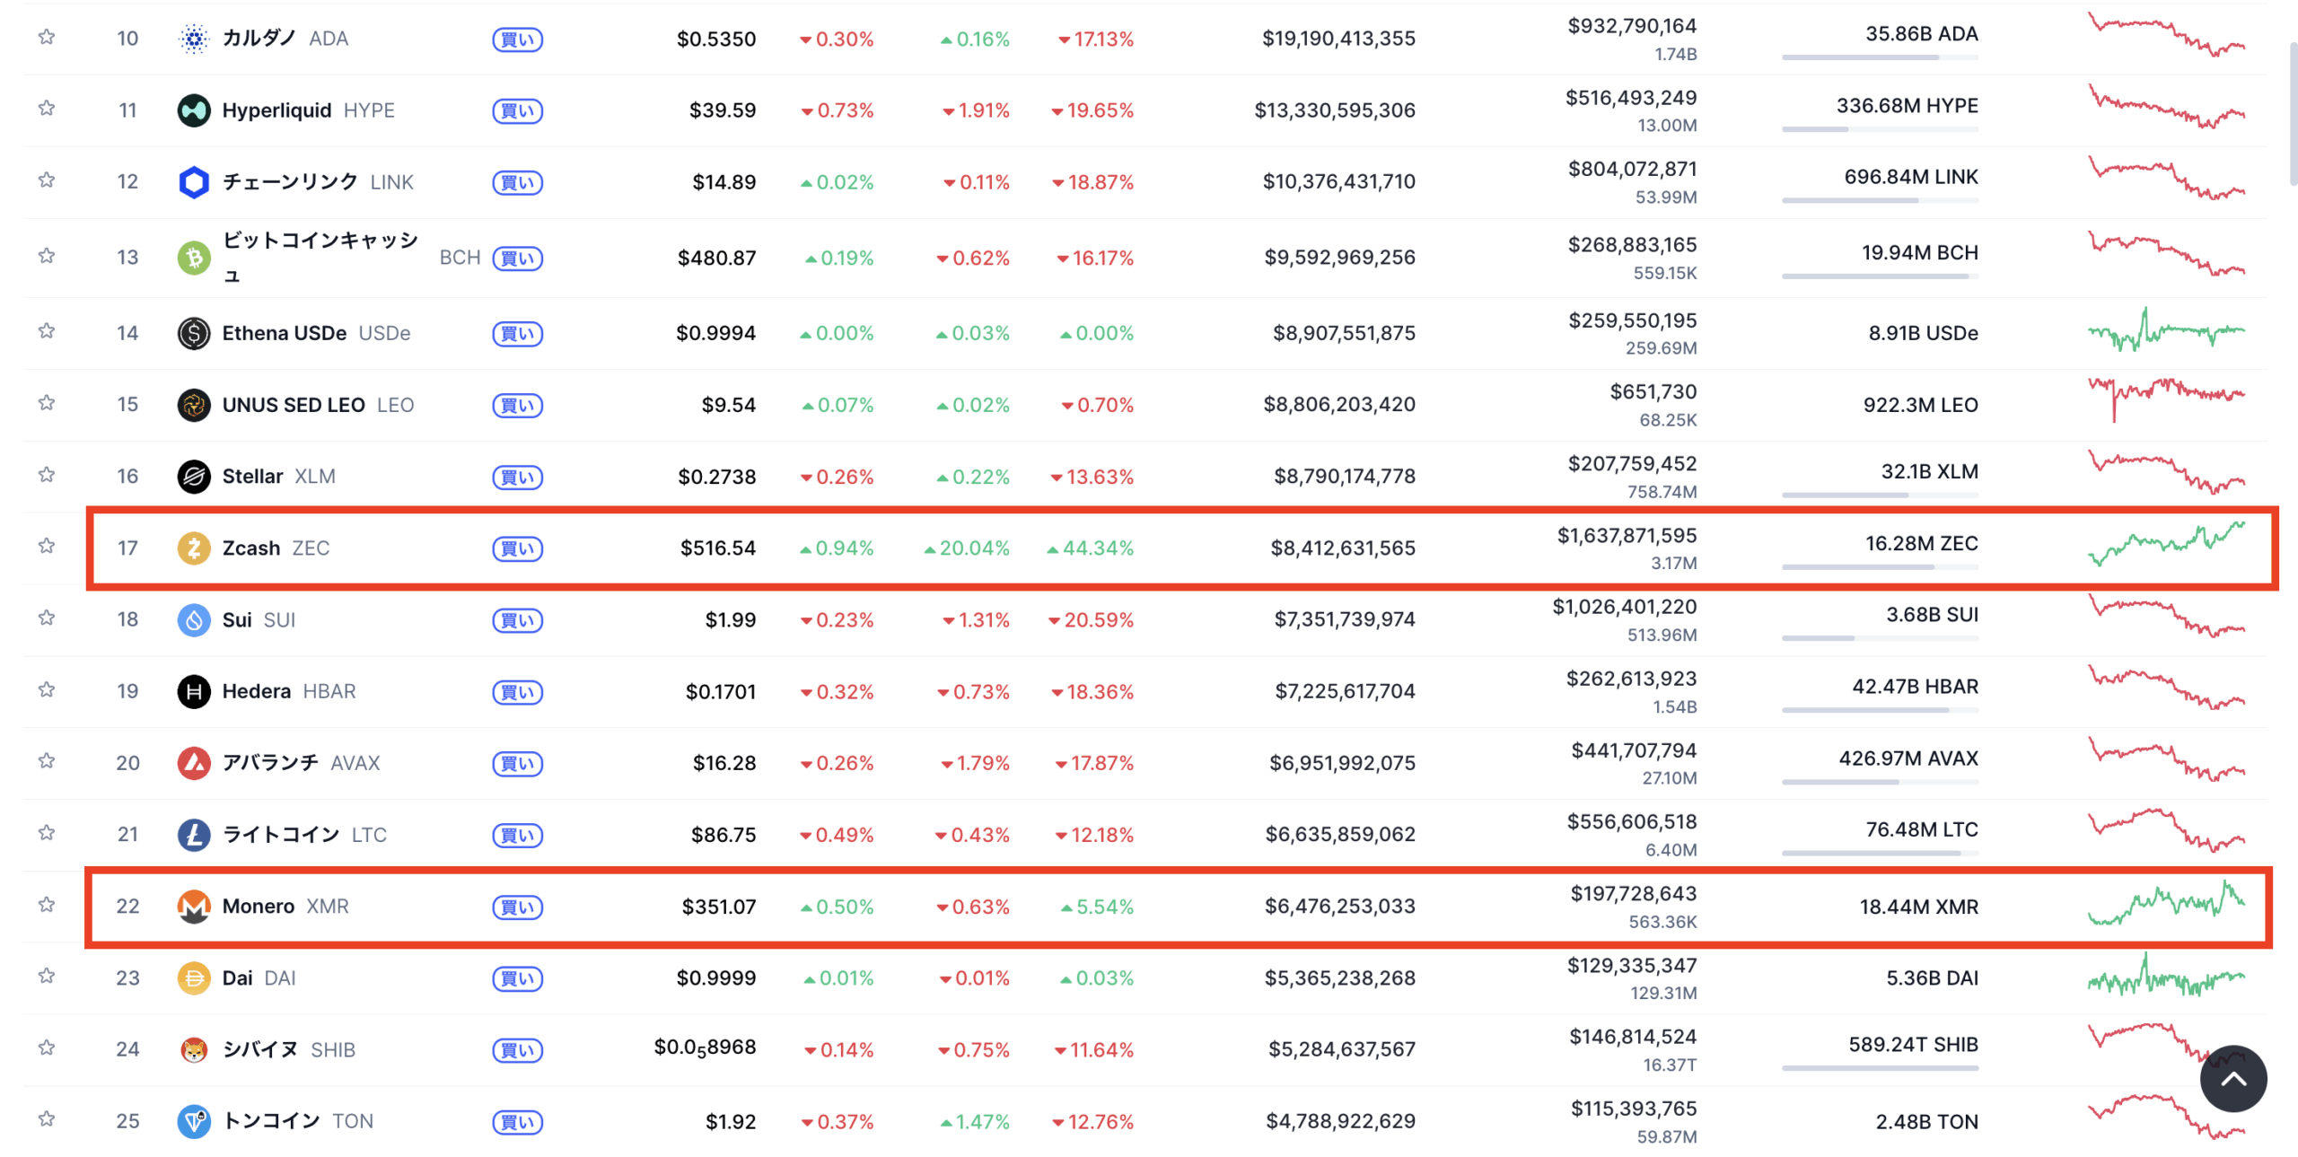The height and width of the screenshot is (1157, 2298).
Task: Open the Hedera HBAR coin page
Action: (257, 691)
